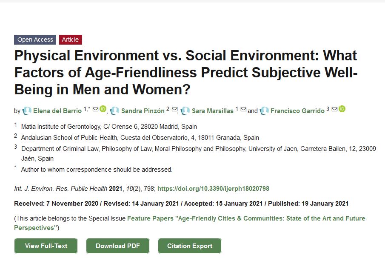Image resolution: width=385 pixels, height=266 pixels.
Task: Click Elena del Barrio's profile avatar icon
Action: click(27, 111)
